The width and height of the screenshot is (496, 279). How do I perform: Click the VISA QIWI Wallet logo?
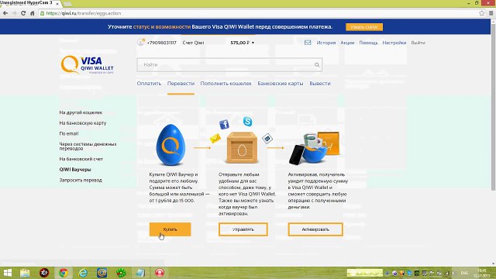click(x=87, y=65)
